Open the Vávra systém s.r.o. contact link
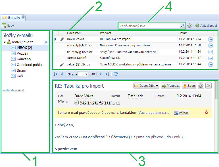The width and height of the screenshot is (219, 167). click(154, 113)
